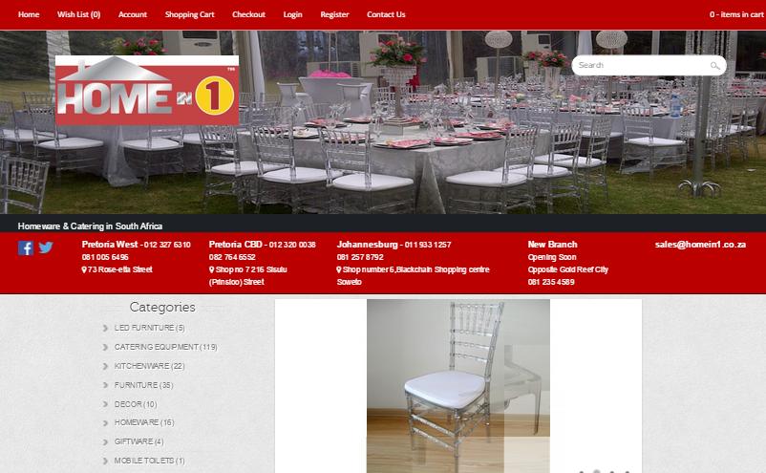Viewport: 766px width, 473px height.
Task: Expand the KITCHENWARE category arrow
Action: [105, 366]
